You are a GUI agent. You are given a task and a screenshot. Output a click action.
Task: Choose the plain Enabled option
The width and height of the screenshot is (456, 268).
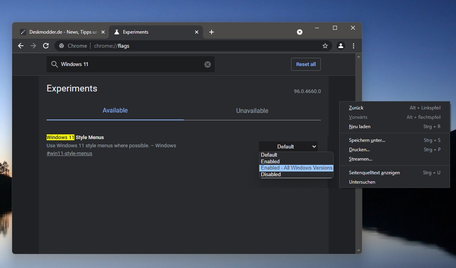[x=296, y=162]
